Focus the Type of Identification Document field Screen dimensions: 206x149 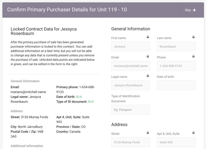[131, 110]
